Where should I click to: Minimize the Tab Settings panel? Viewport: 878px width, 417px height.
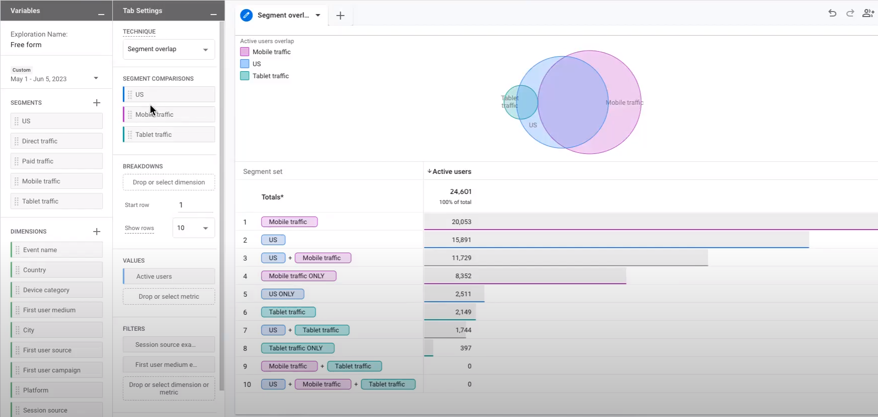click(213, 14)
